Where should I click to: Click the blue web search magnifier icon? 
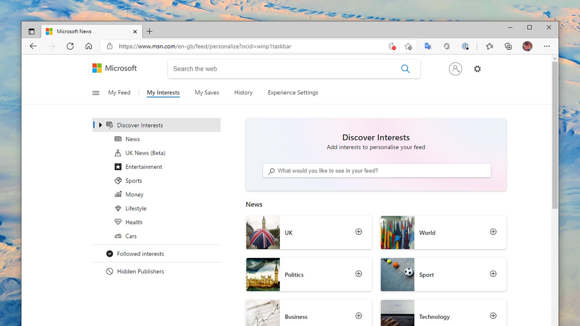pos(405,69)
